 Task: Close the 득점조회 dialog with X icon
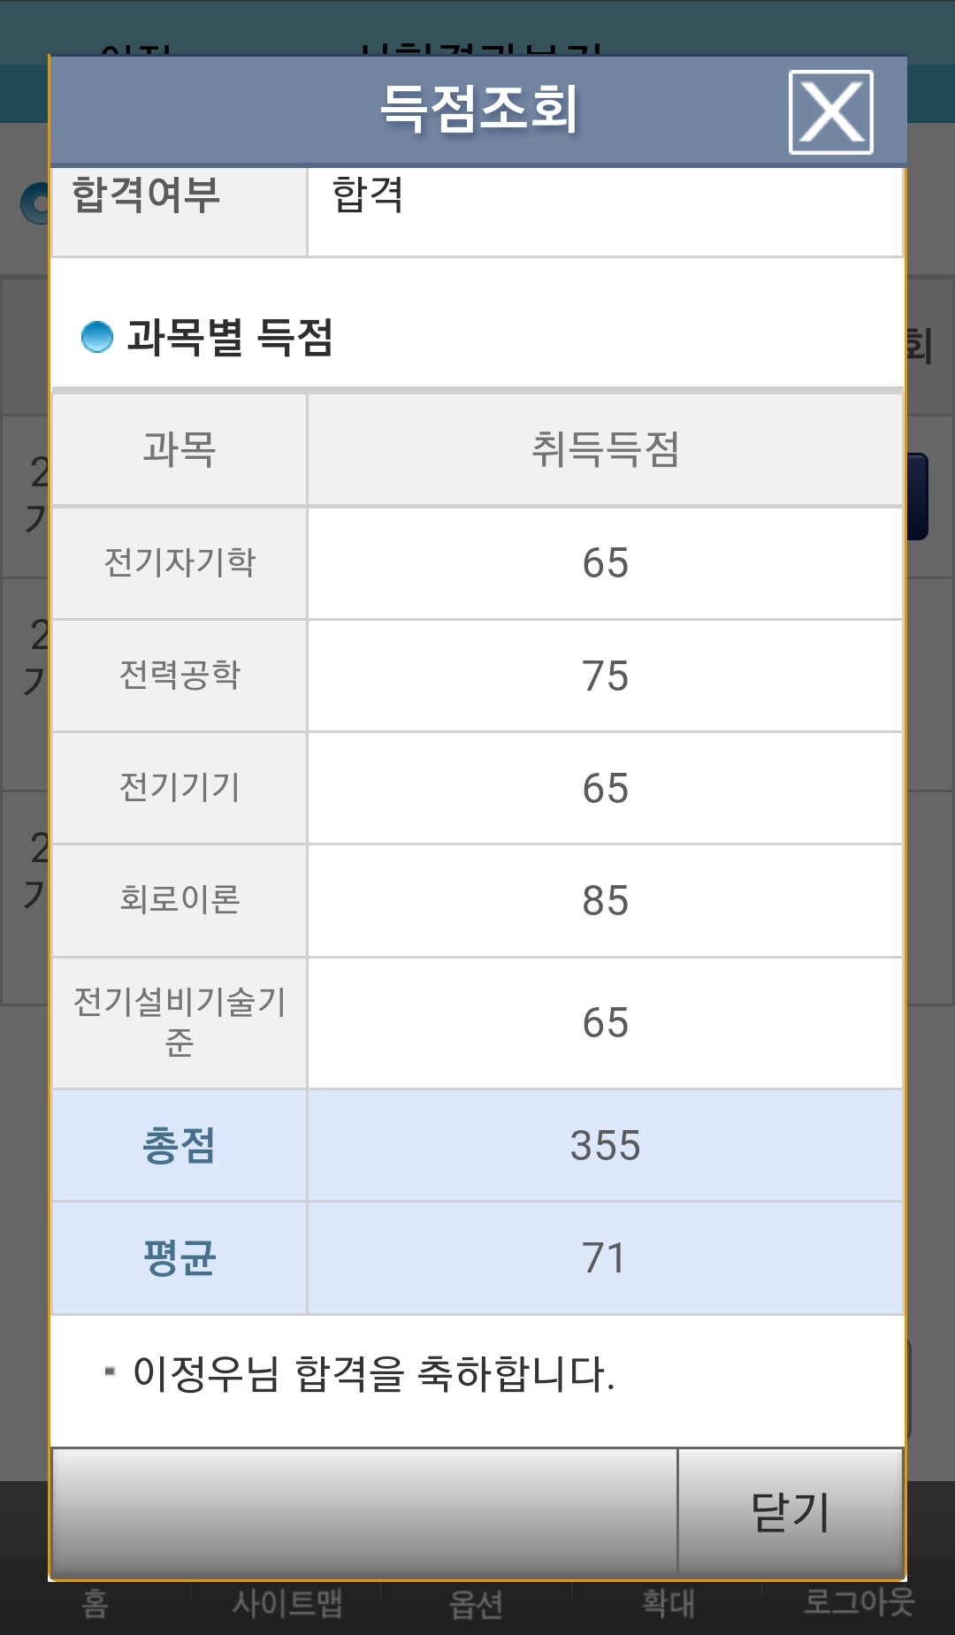click(x=830, y=112)
